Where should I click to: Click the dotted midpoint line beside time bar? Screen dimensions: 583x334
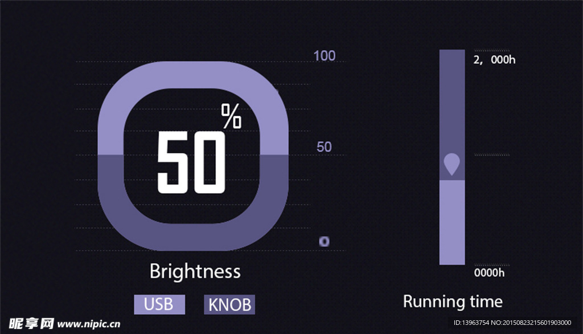491,155
